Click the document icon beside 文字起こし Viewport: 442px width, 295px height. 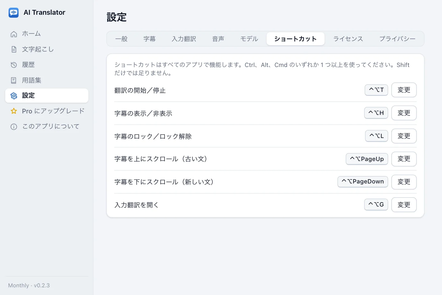(14, 49)
